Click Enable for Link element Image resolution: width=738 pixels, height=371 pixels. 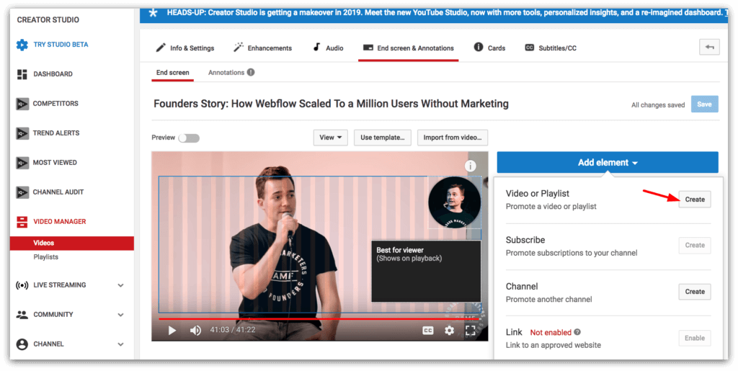pyautogui.click(x=695, y=338)
